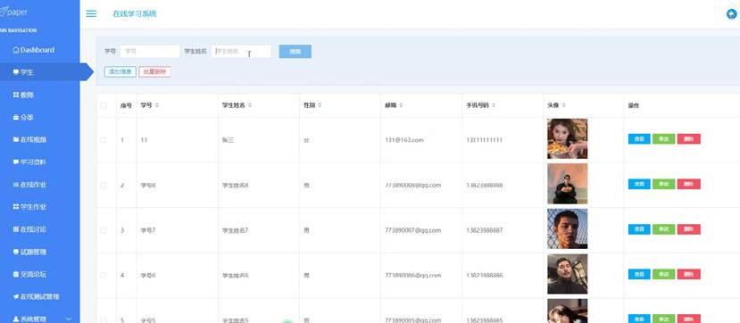
Task: Check the row 3 checkbox for 学号7
Action: point(104,230)
